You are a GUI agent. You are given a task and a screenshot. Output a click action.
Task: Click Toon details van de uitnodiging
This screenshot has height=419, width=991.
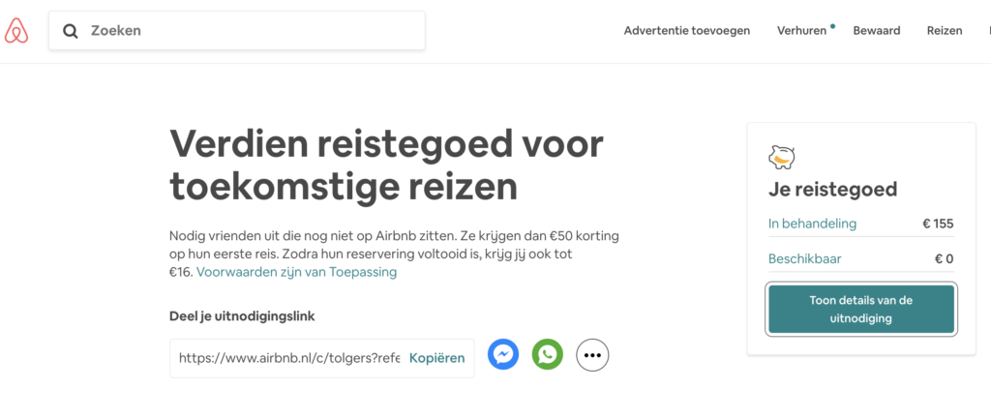(x=861, y=309)
